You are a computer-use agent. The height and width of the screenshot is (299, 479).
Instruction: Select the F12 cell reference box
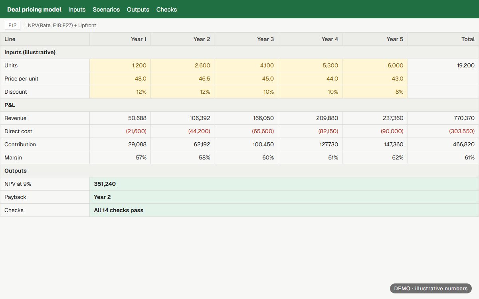12,25
